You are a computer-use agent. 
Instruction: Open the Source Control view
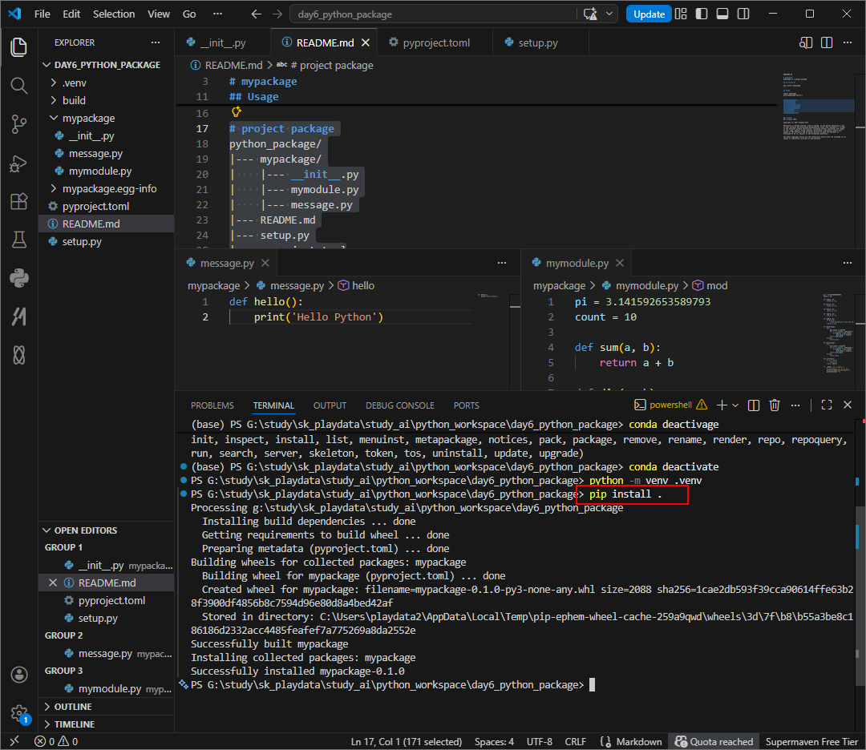[18, 124]
